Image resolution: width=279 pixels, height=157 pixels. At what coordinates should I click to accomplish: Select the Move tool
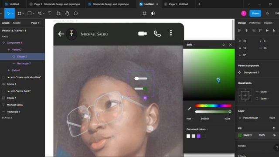9,14
